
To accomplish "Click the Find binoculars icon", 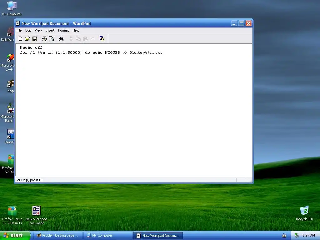I will pos(61,39).
